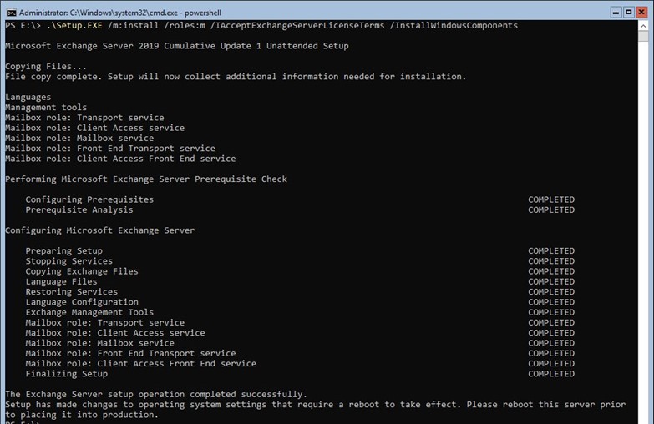Click the 'Management tools' line

46,108
